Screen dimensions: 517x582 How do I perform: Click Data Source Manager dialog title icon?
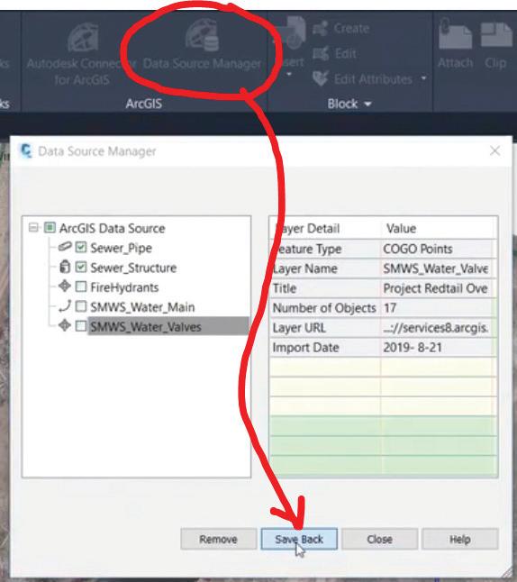[x=25, y=151]
